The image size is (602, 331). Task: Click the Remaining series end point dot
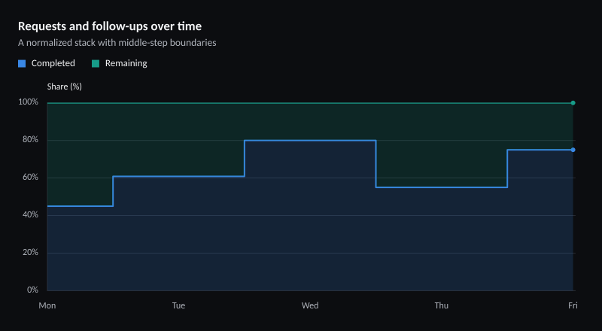pos(573,103)
